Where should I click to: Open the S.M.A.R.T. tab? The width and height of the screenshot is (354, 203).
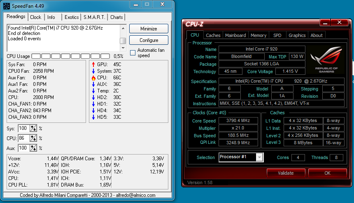pos(95,17)
